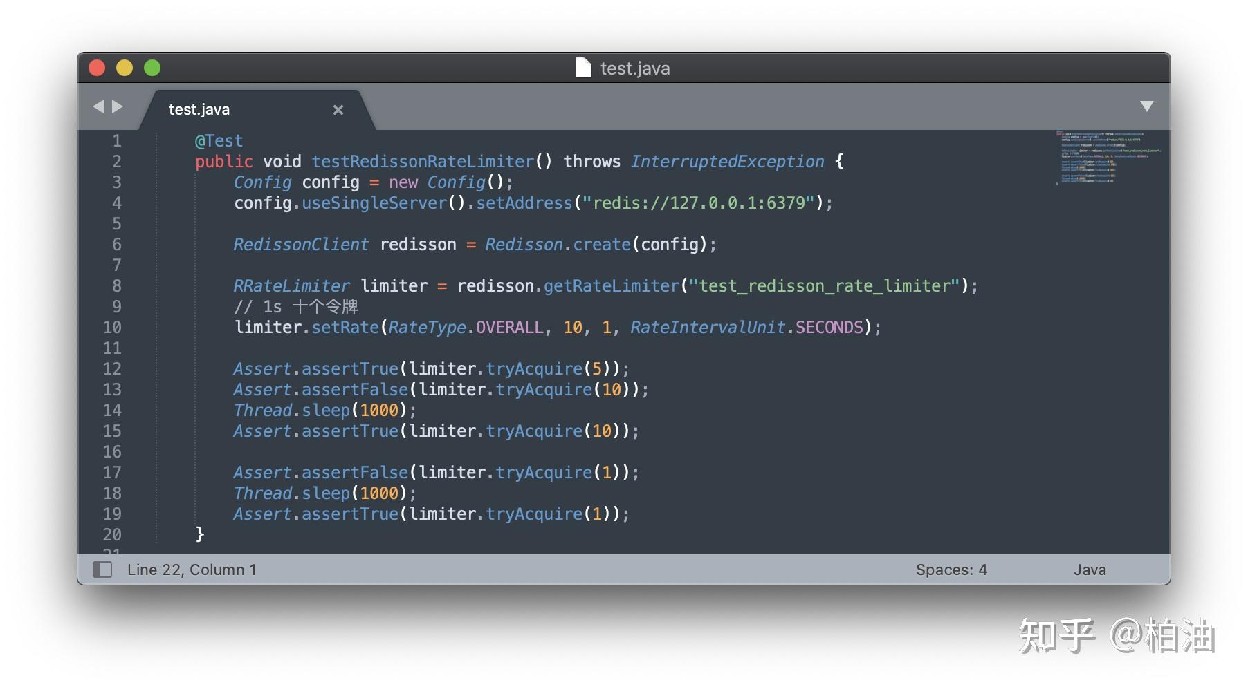The image size is (1248, 687).
Task: Click the green zoom window button
Action: coord(152,68)
